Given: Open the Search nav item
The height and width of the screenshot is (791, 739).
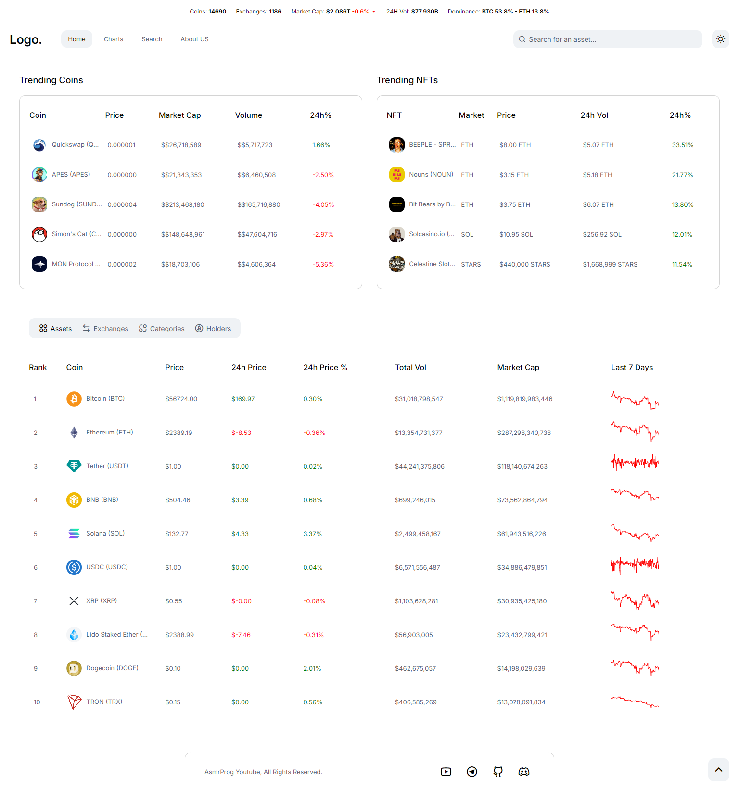Looking at the screenshot, I should click(x=152, y=39).
